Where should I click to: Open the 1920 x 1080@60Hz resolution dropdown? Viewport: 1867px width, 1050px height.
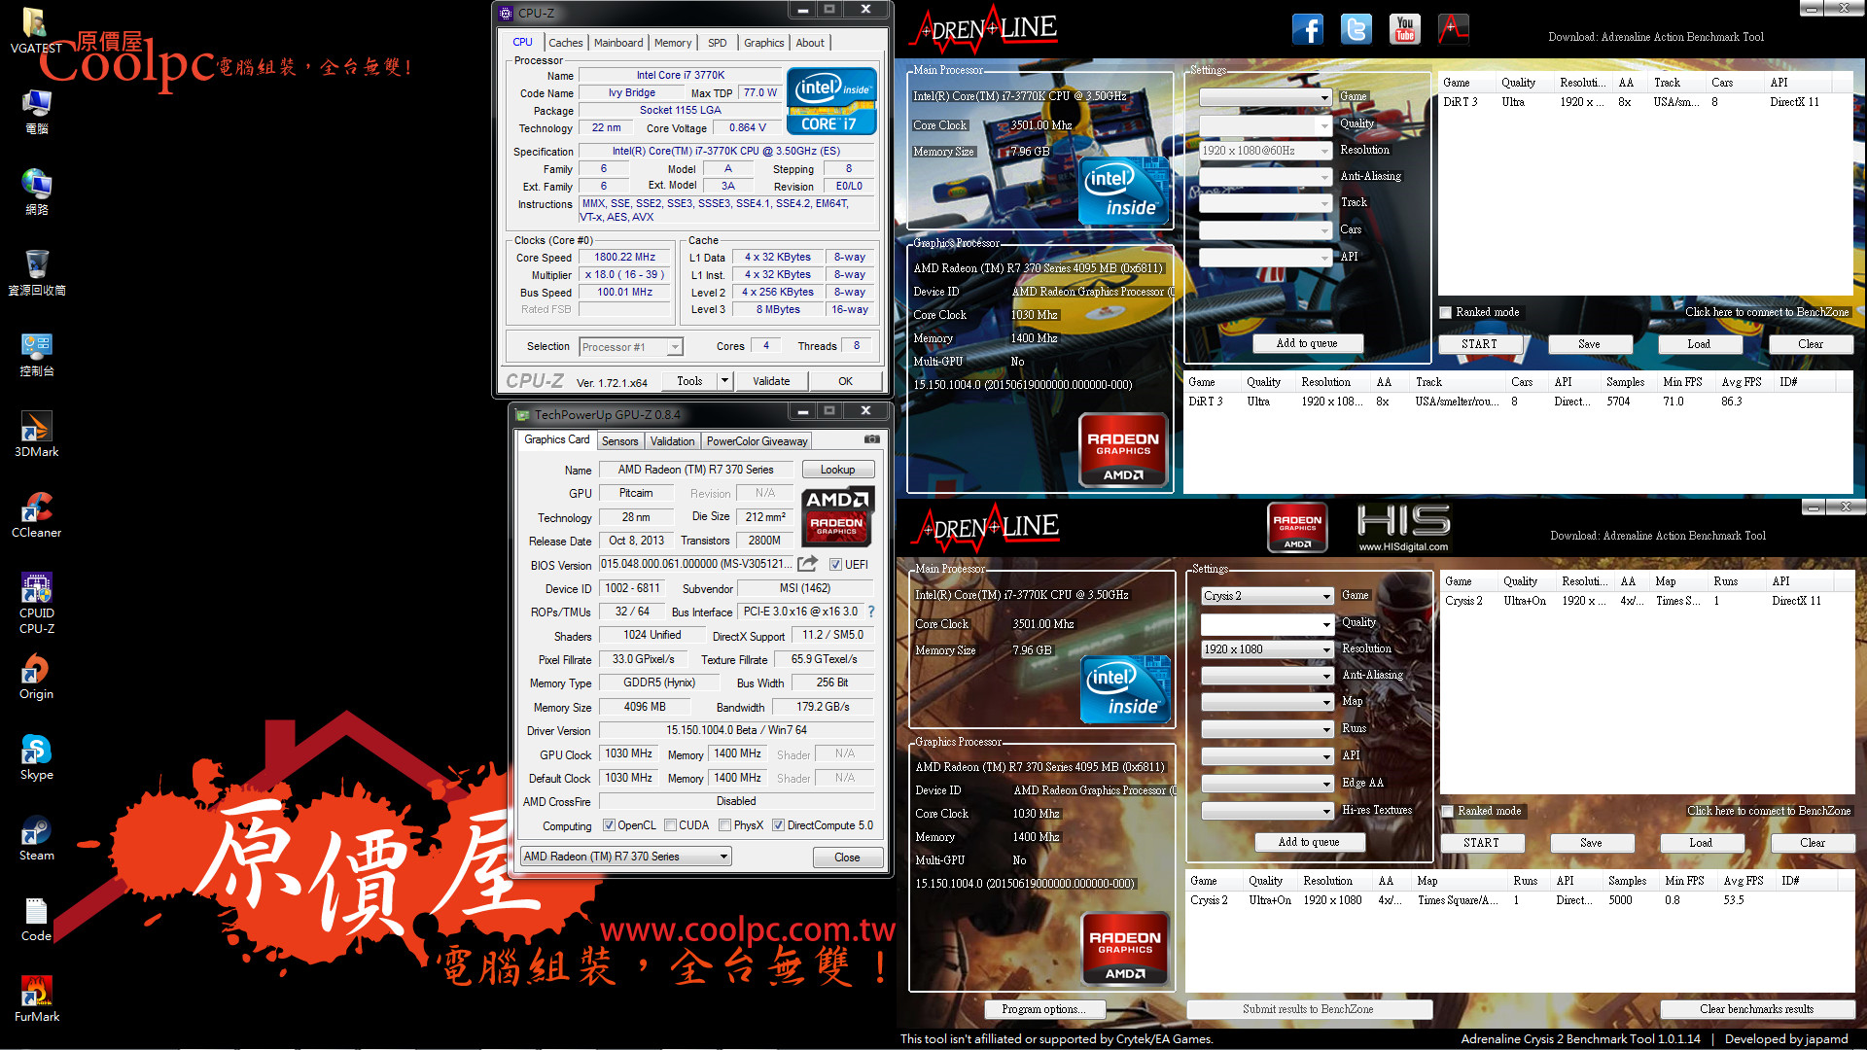click(x=1265, y=151)
